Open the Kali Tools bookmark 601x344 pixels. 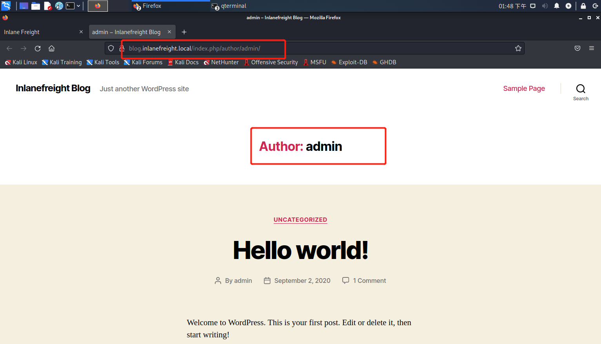103,62
